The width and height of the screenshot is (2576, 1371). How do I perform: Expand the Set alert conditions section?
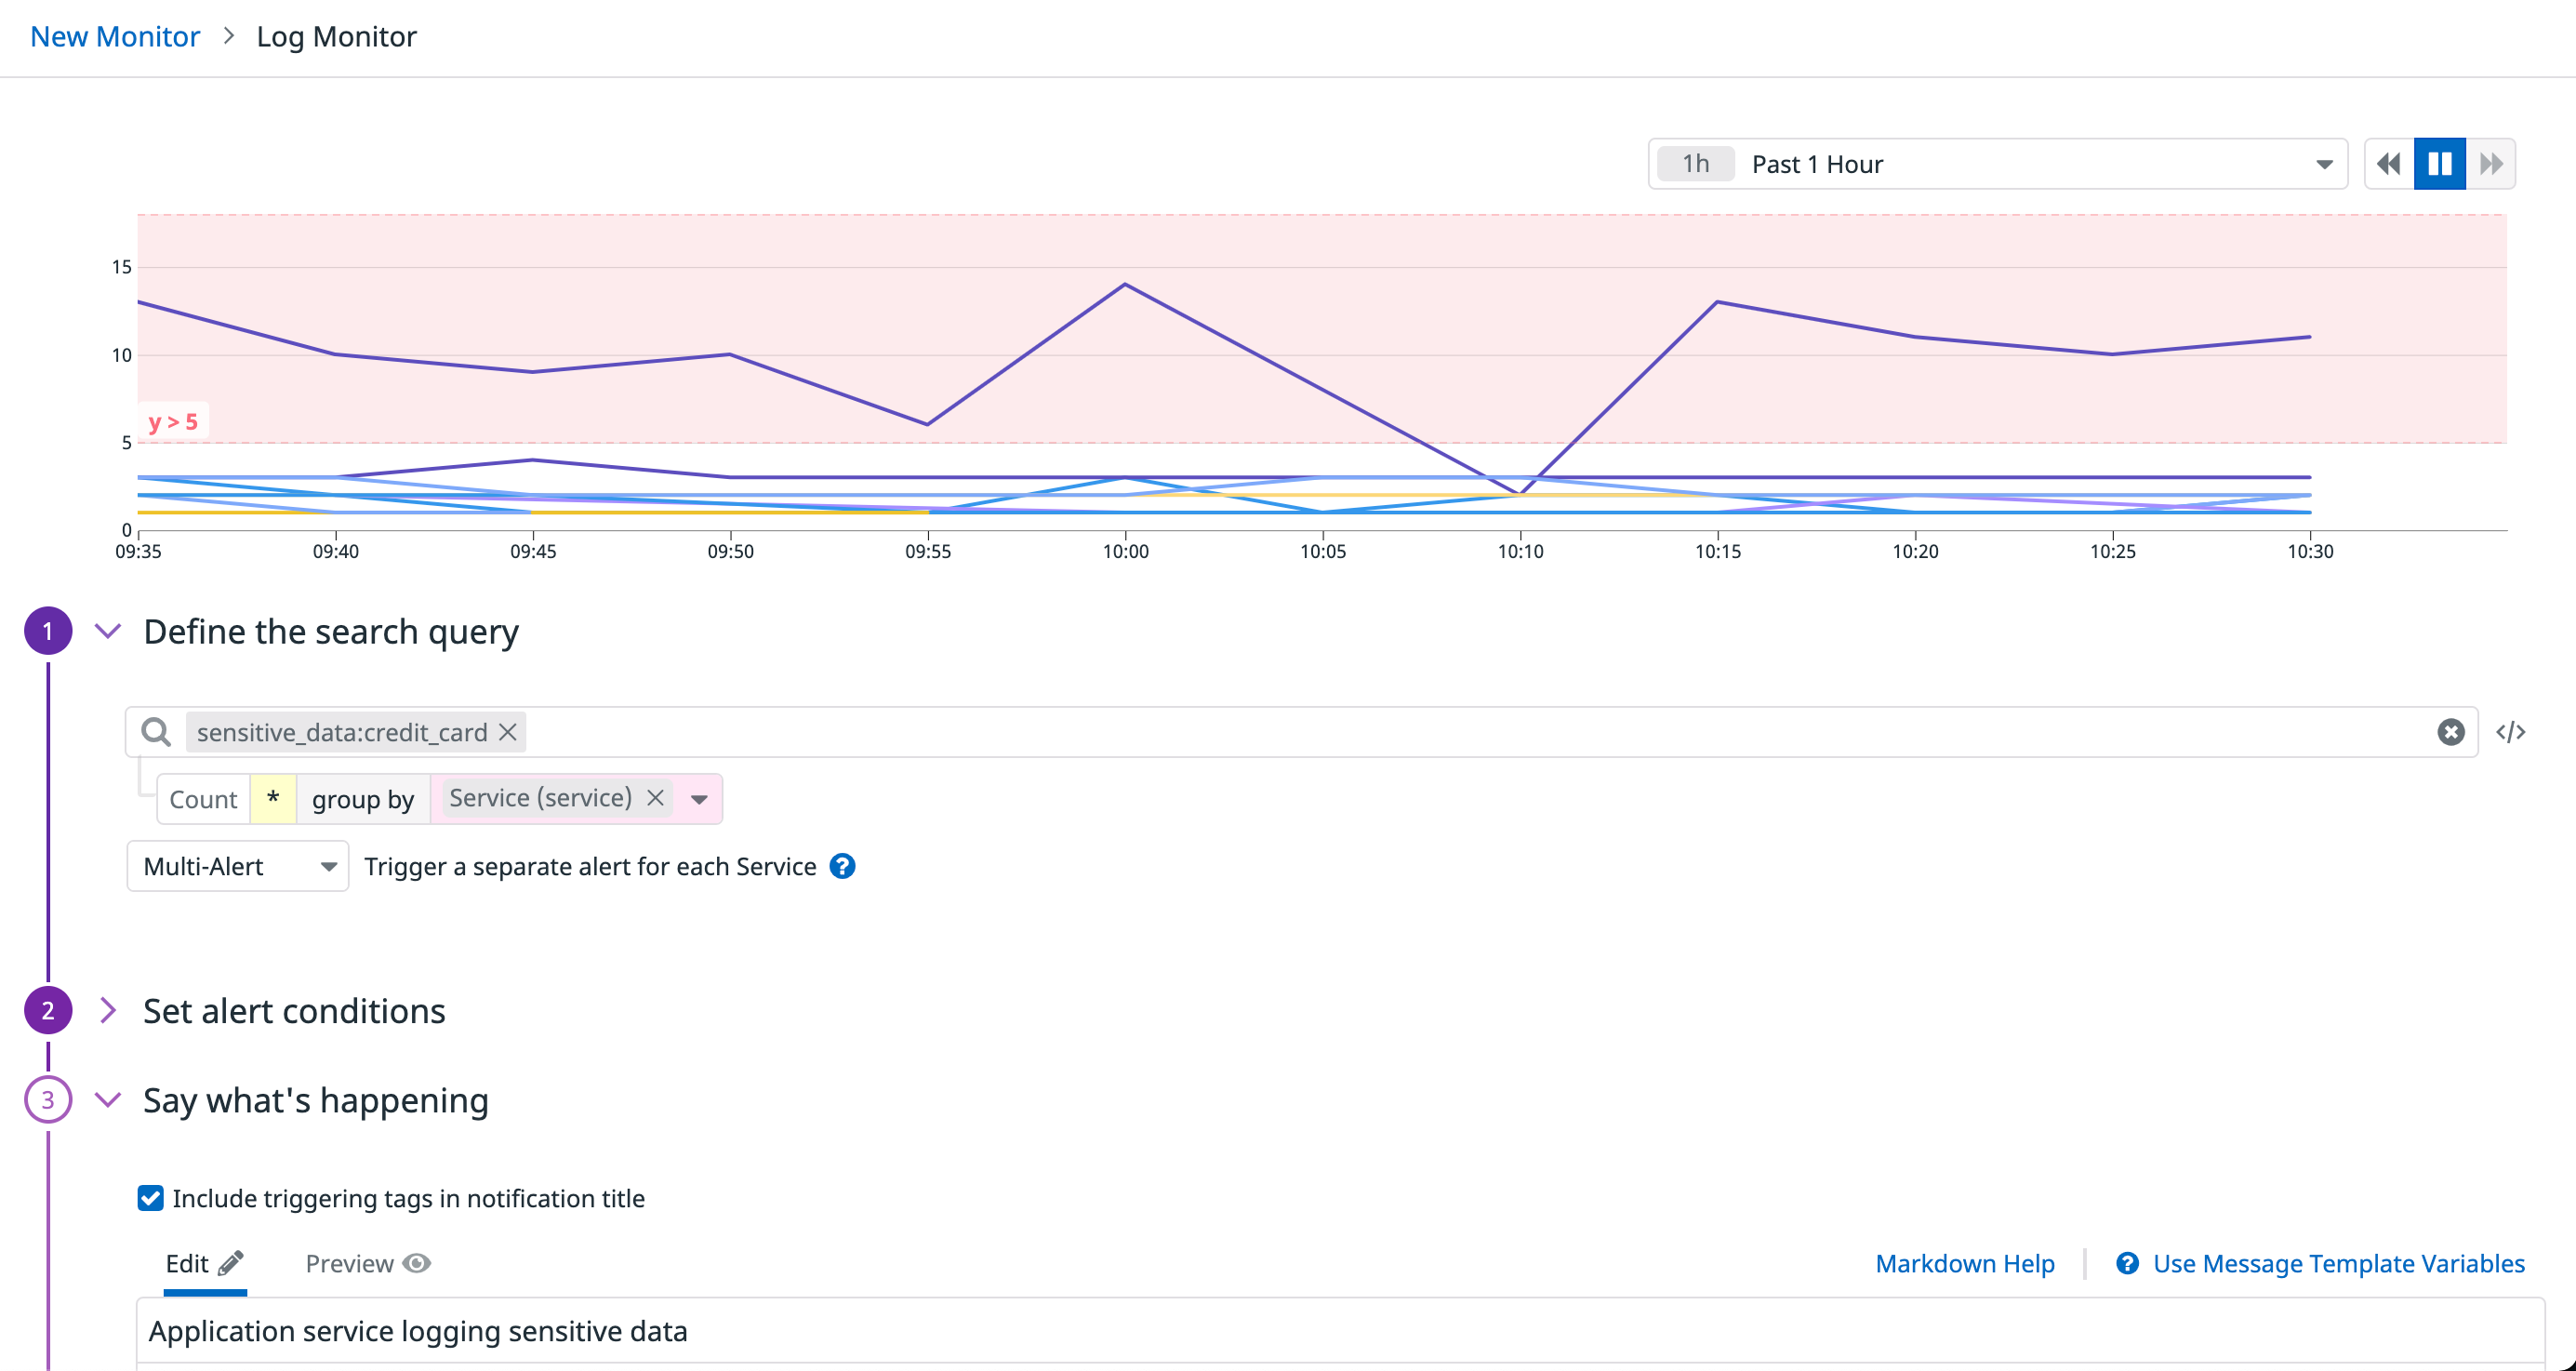tap(107, 1010)
